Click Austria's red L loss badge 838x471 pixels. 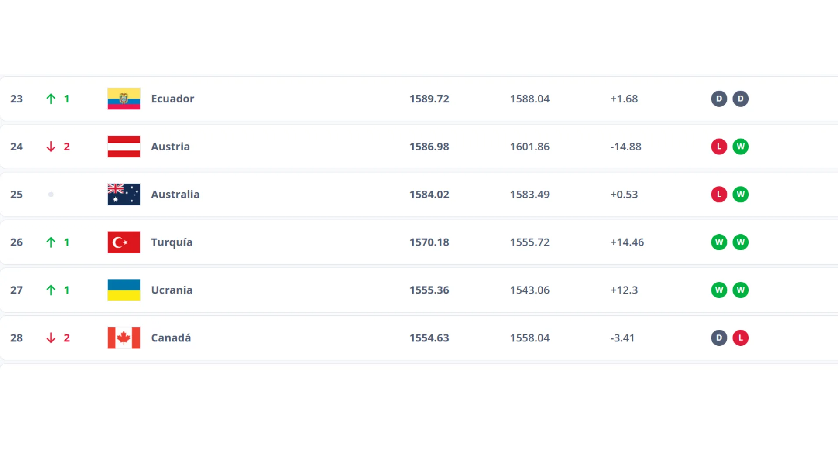point(719,147)
